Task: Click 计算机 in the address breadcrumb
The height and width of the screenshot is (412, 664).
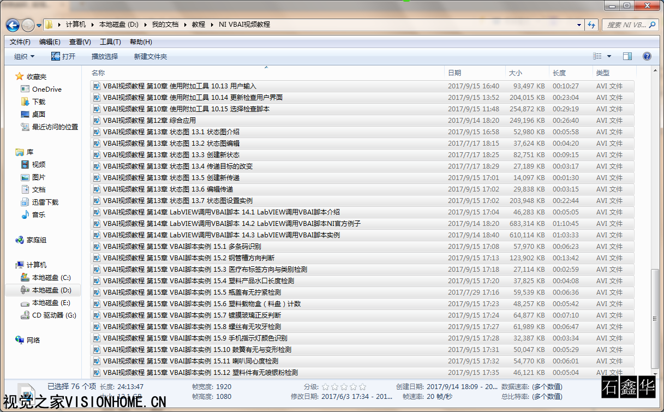Action: coord(76,25)
